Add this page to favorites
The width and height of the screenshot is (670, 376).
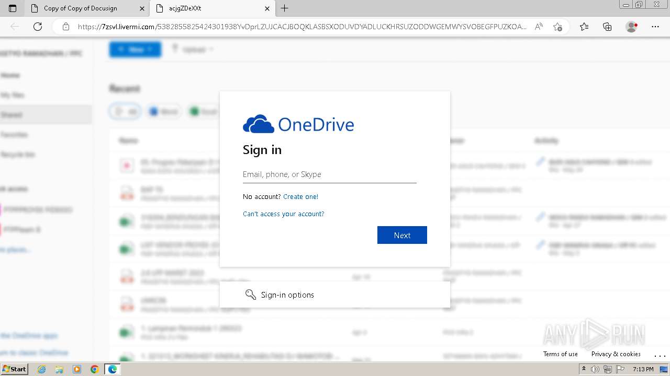[x=557, y=27]
